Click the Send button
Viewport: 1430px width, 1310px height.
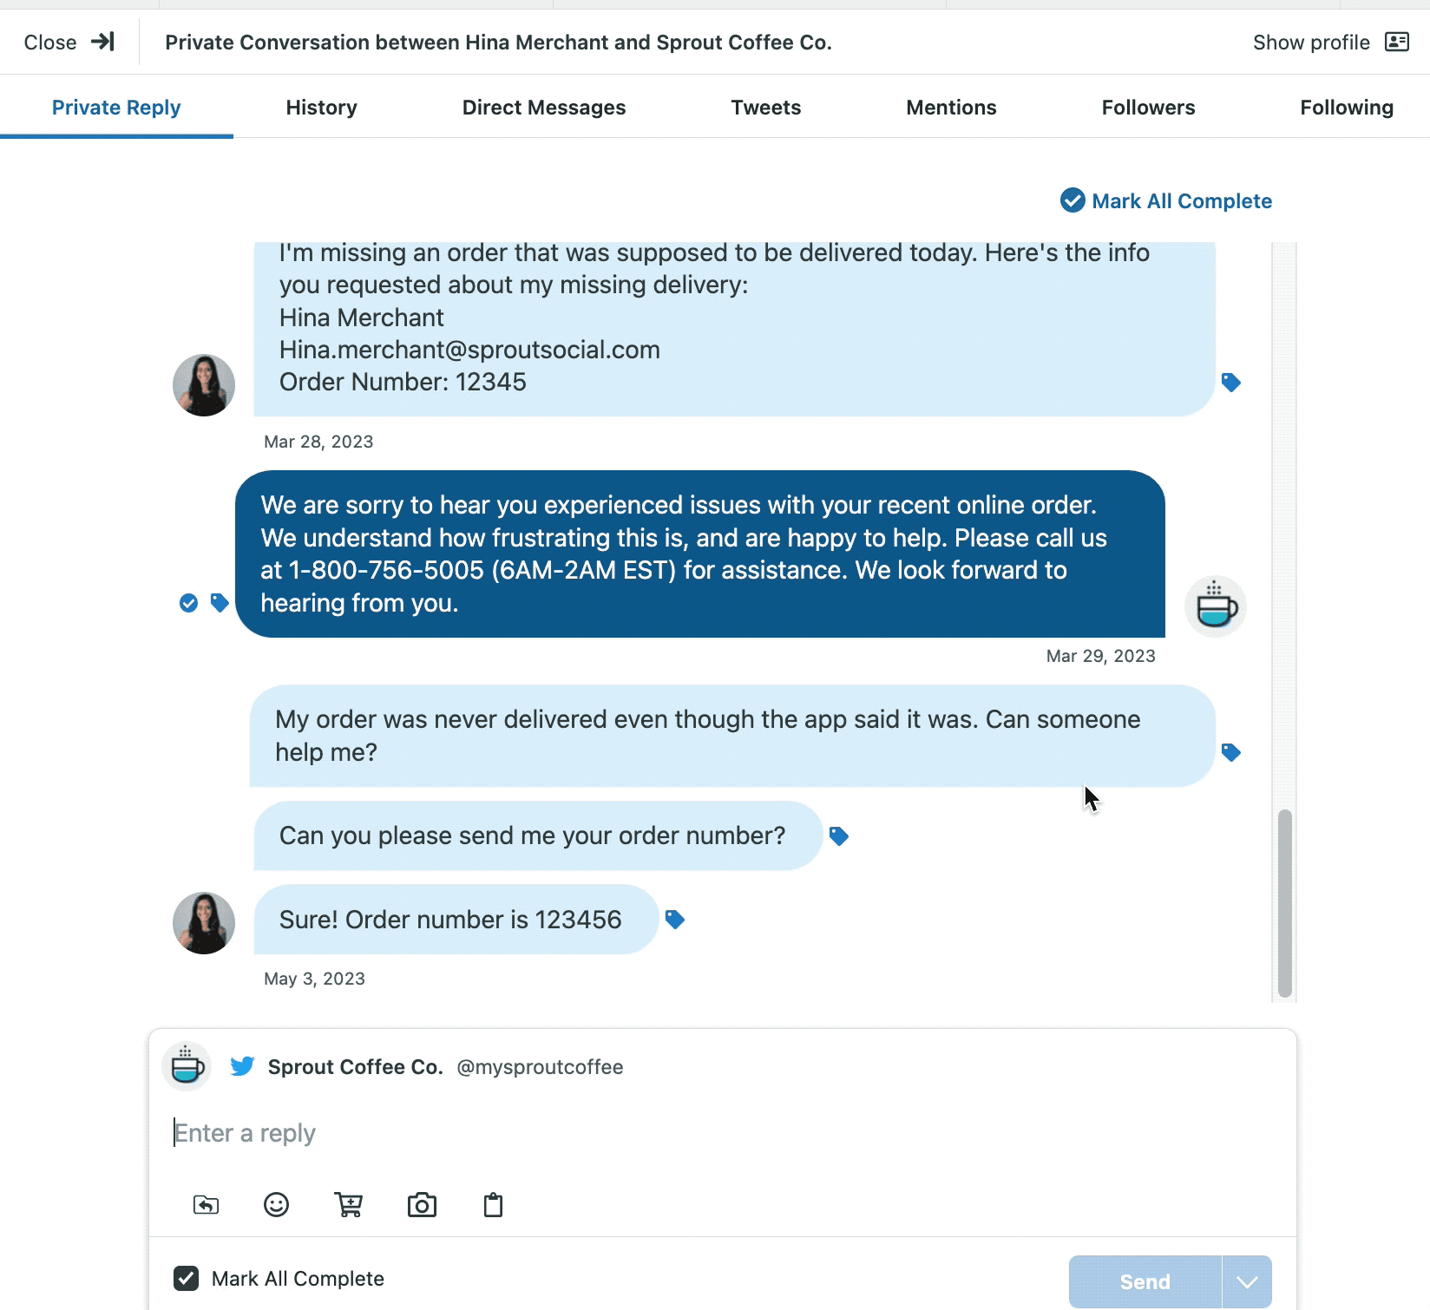[1145, 1281]
